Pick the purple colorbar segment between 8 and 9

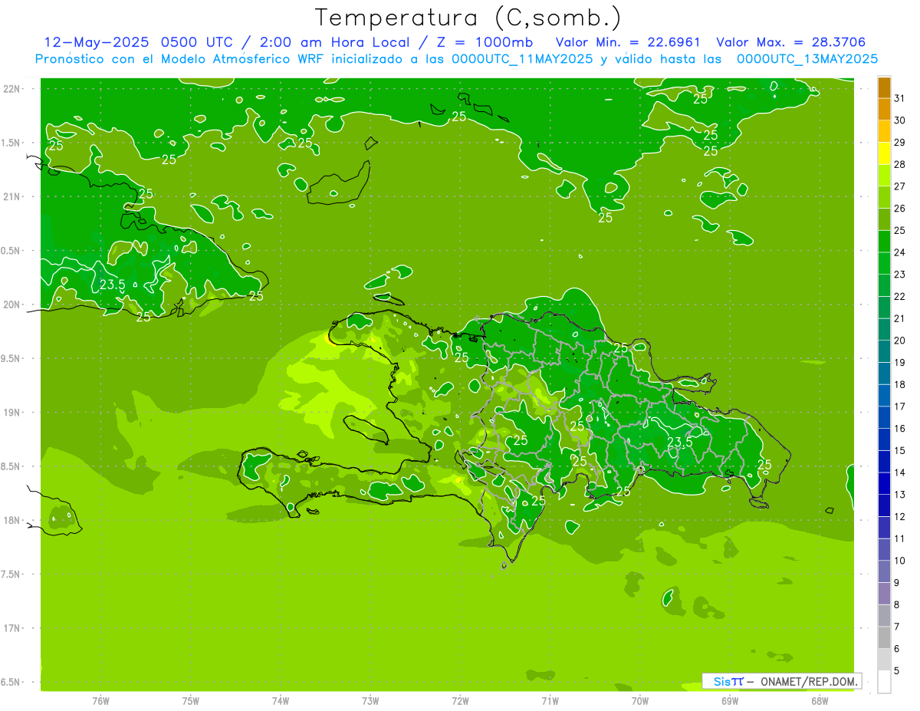[884, 594]
